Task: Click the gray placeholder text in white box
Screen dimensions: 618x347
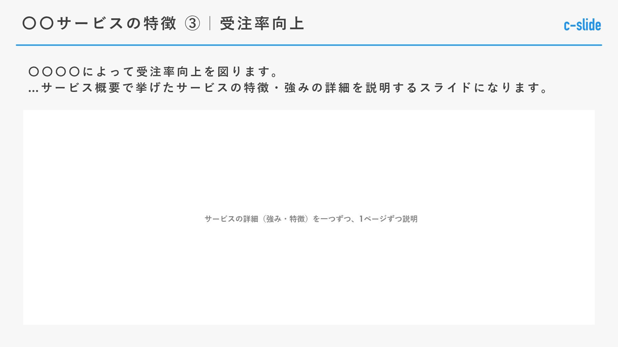Action: pos(311,219)
